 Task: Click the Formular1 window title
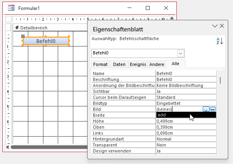pos(29,8)
